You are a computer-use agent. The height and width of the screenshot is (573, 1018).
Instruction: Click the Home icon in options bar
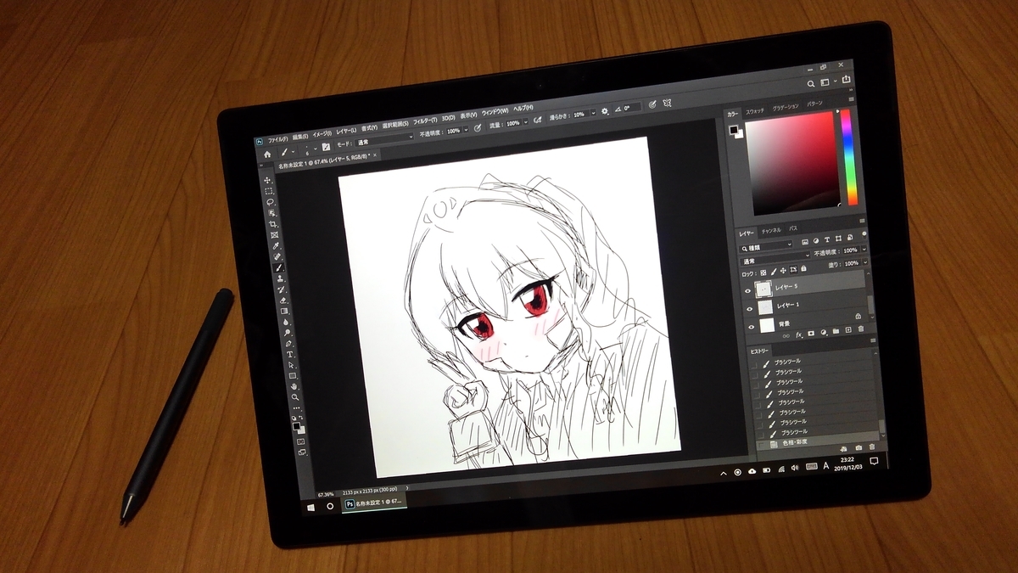point(267,154)
